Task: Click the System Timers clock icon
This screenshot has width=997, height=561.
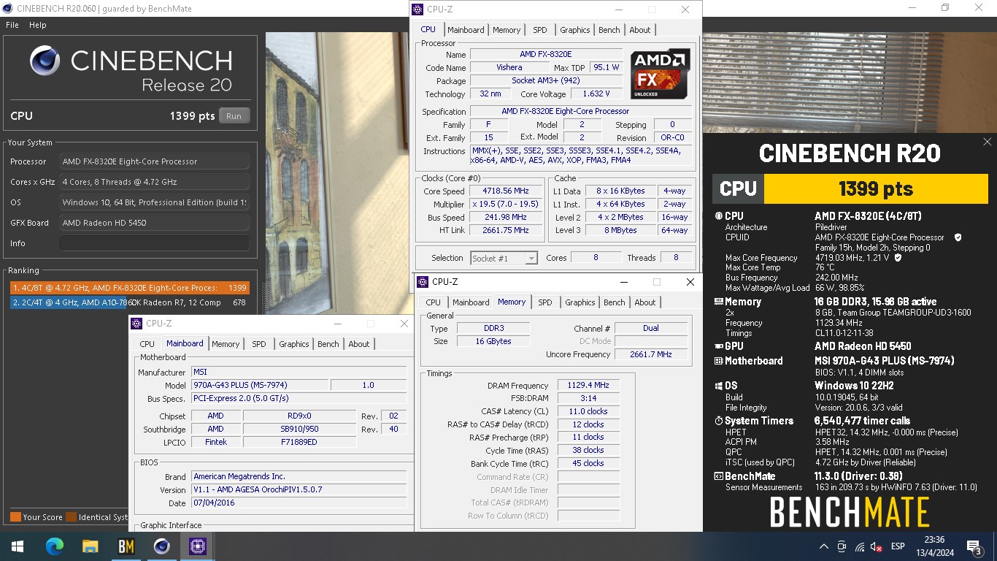Action: coord(718,421)
